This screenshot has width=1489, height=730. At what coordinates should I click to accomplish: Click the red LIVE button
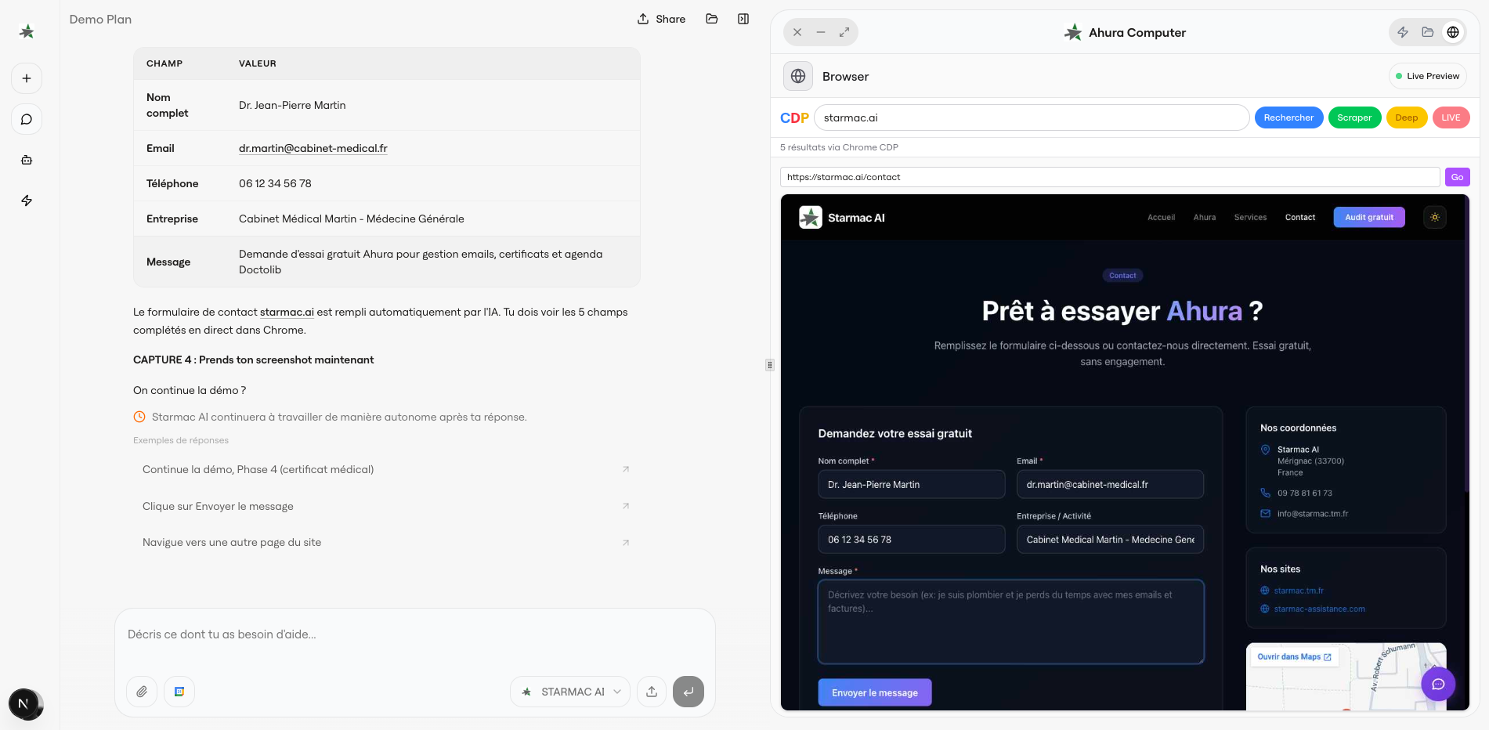1451,117
